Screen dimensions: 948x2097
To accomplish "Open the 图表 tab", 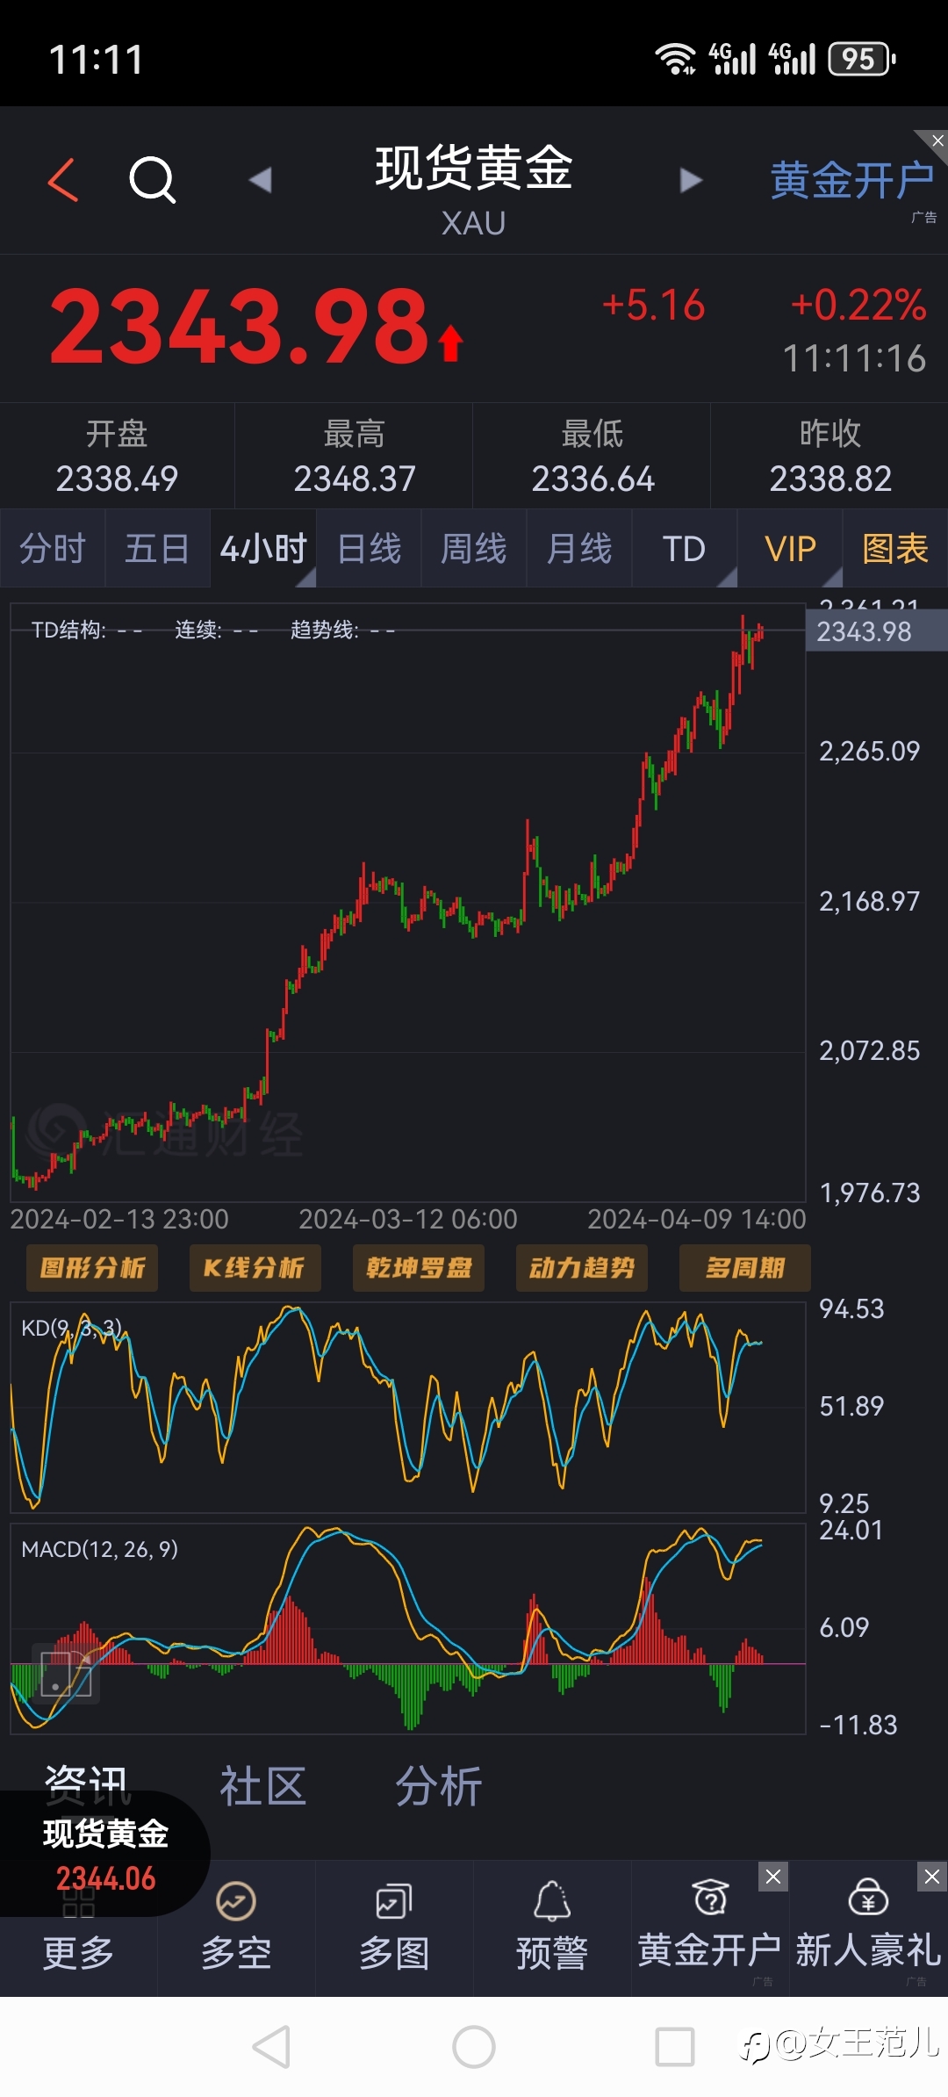I will (x=895, y=549).
